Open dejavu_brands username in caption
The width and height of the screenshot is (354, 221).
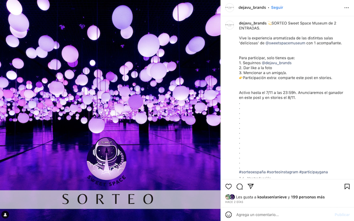tap(253, 23)
